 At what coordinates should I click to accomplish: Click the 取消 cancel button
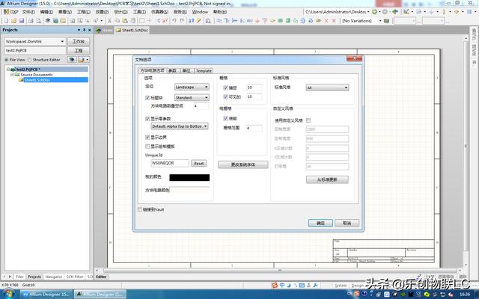(347, 224)
